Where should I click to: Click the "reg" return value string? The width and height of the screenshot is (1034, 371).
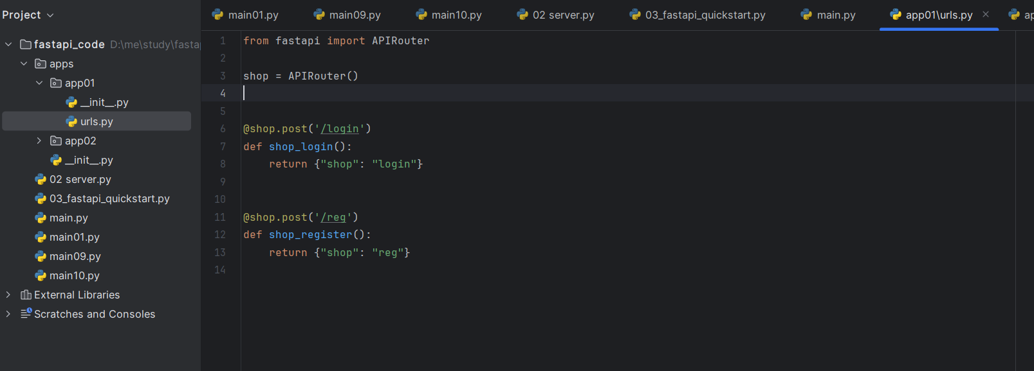pyautogui.click(x=388, y=253)
